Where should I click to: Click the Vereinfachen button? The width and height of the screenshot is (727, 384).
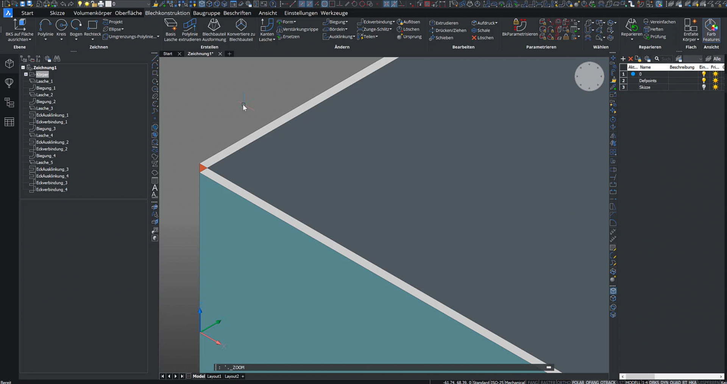[x=660, y=22]
